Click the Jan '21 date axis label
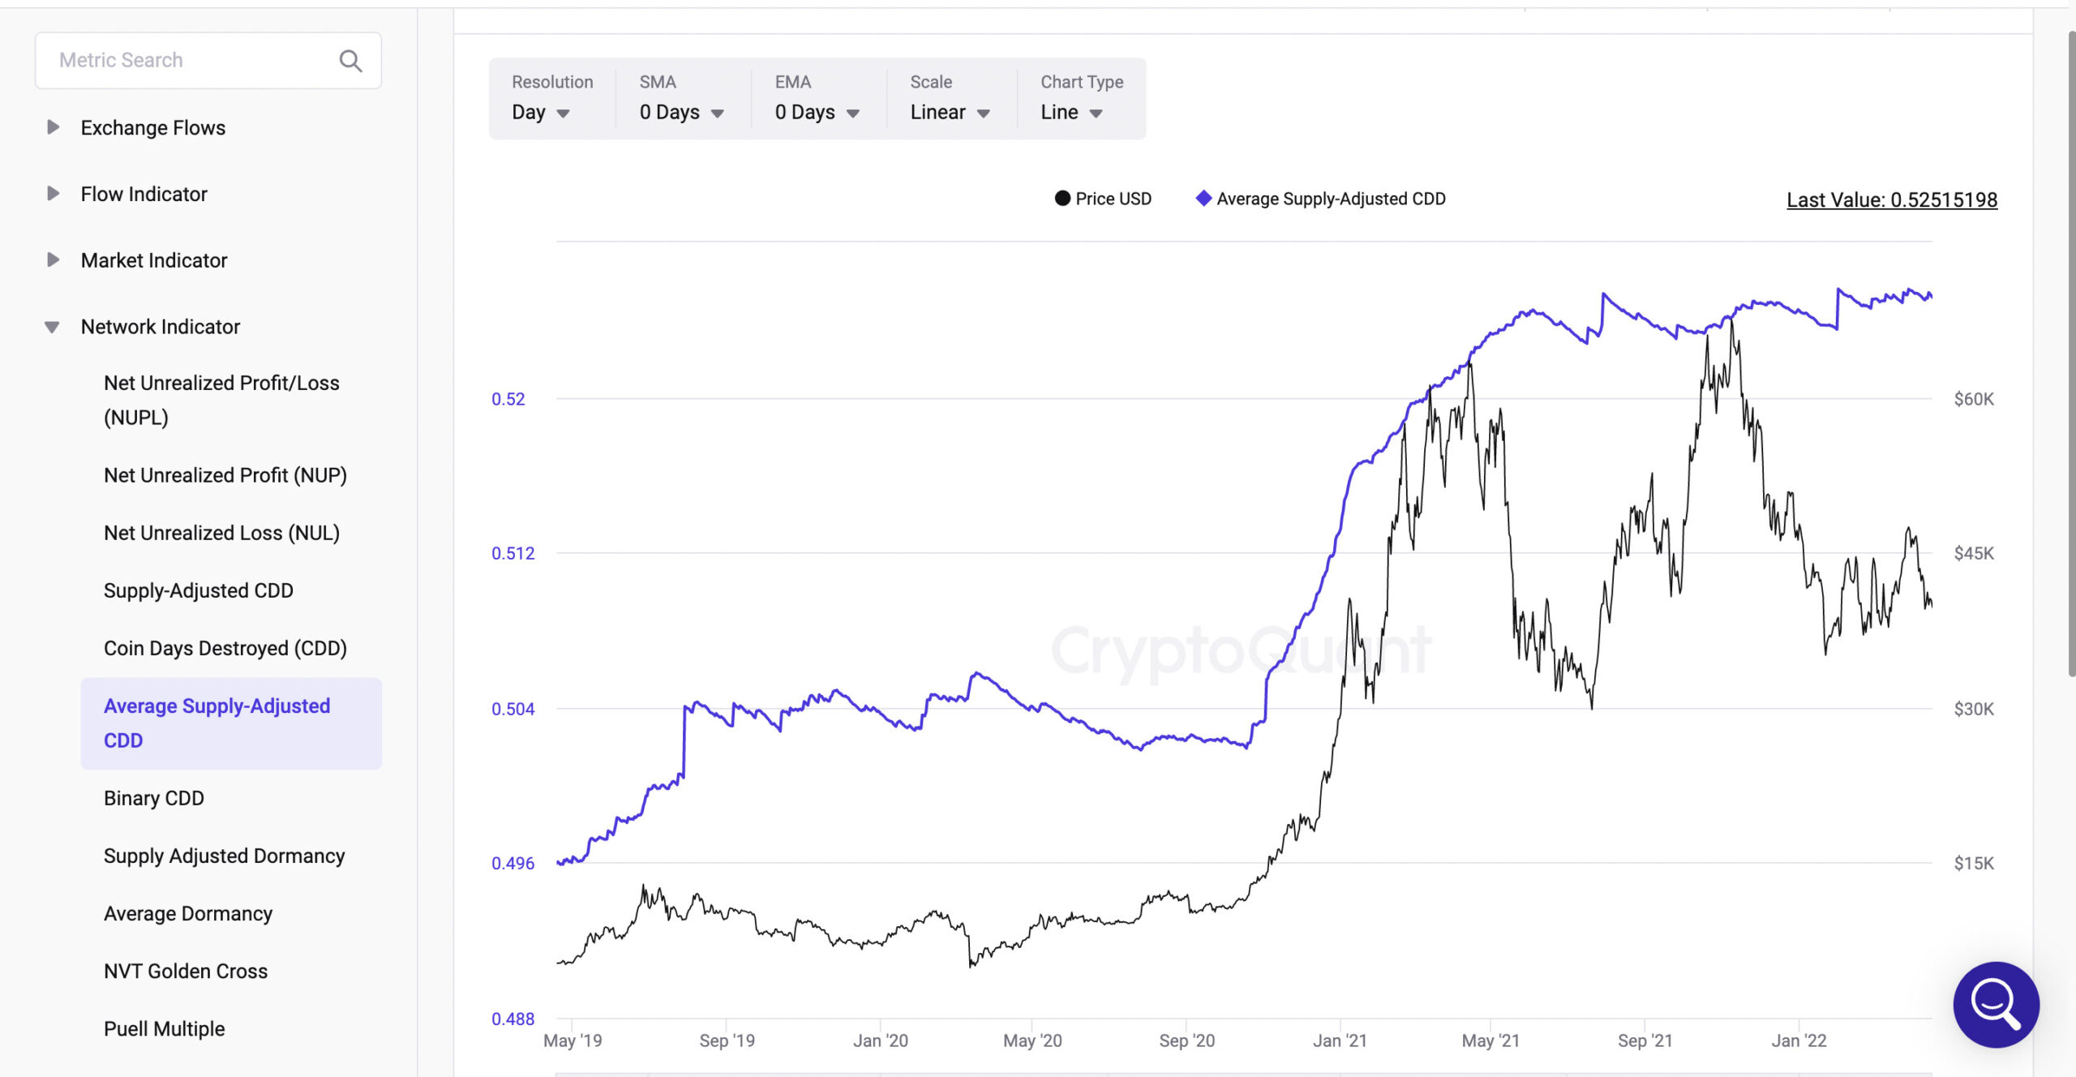Screen dimensions: 2076x1077 click(x=1340, y=1041)
